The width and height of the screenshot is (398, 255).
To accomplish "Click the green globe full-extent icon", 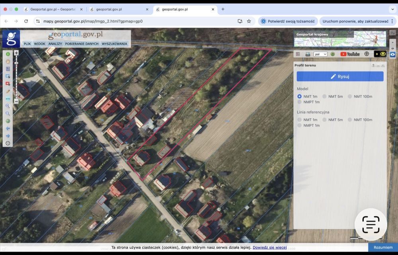I will pos(8,121).
